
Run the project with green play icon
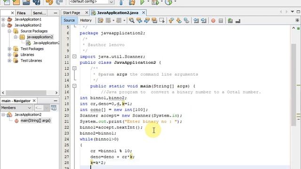point(142,2)
